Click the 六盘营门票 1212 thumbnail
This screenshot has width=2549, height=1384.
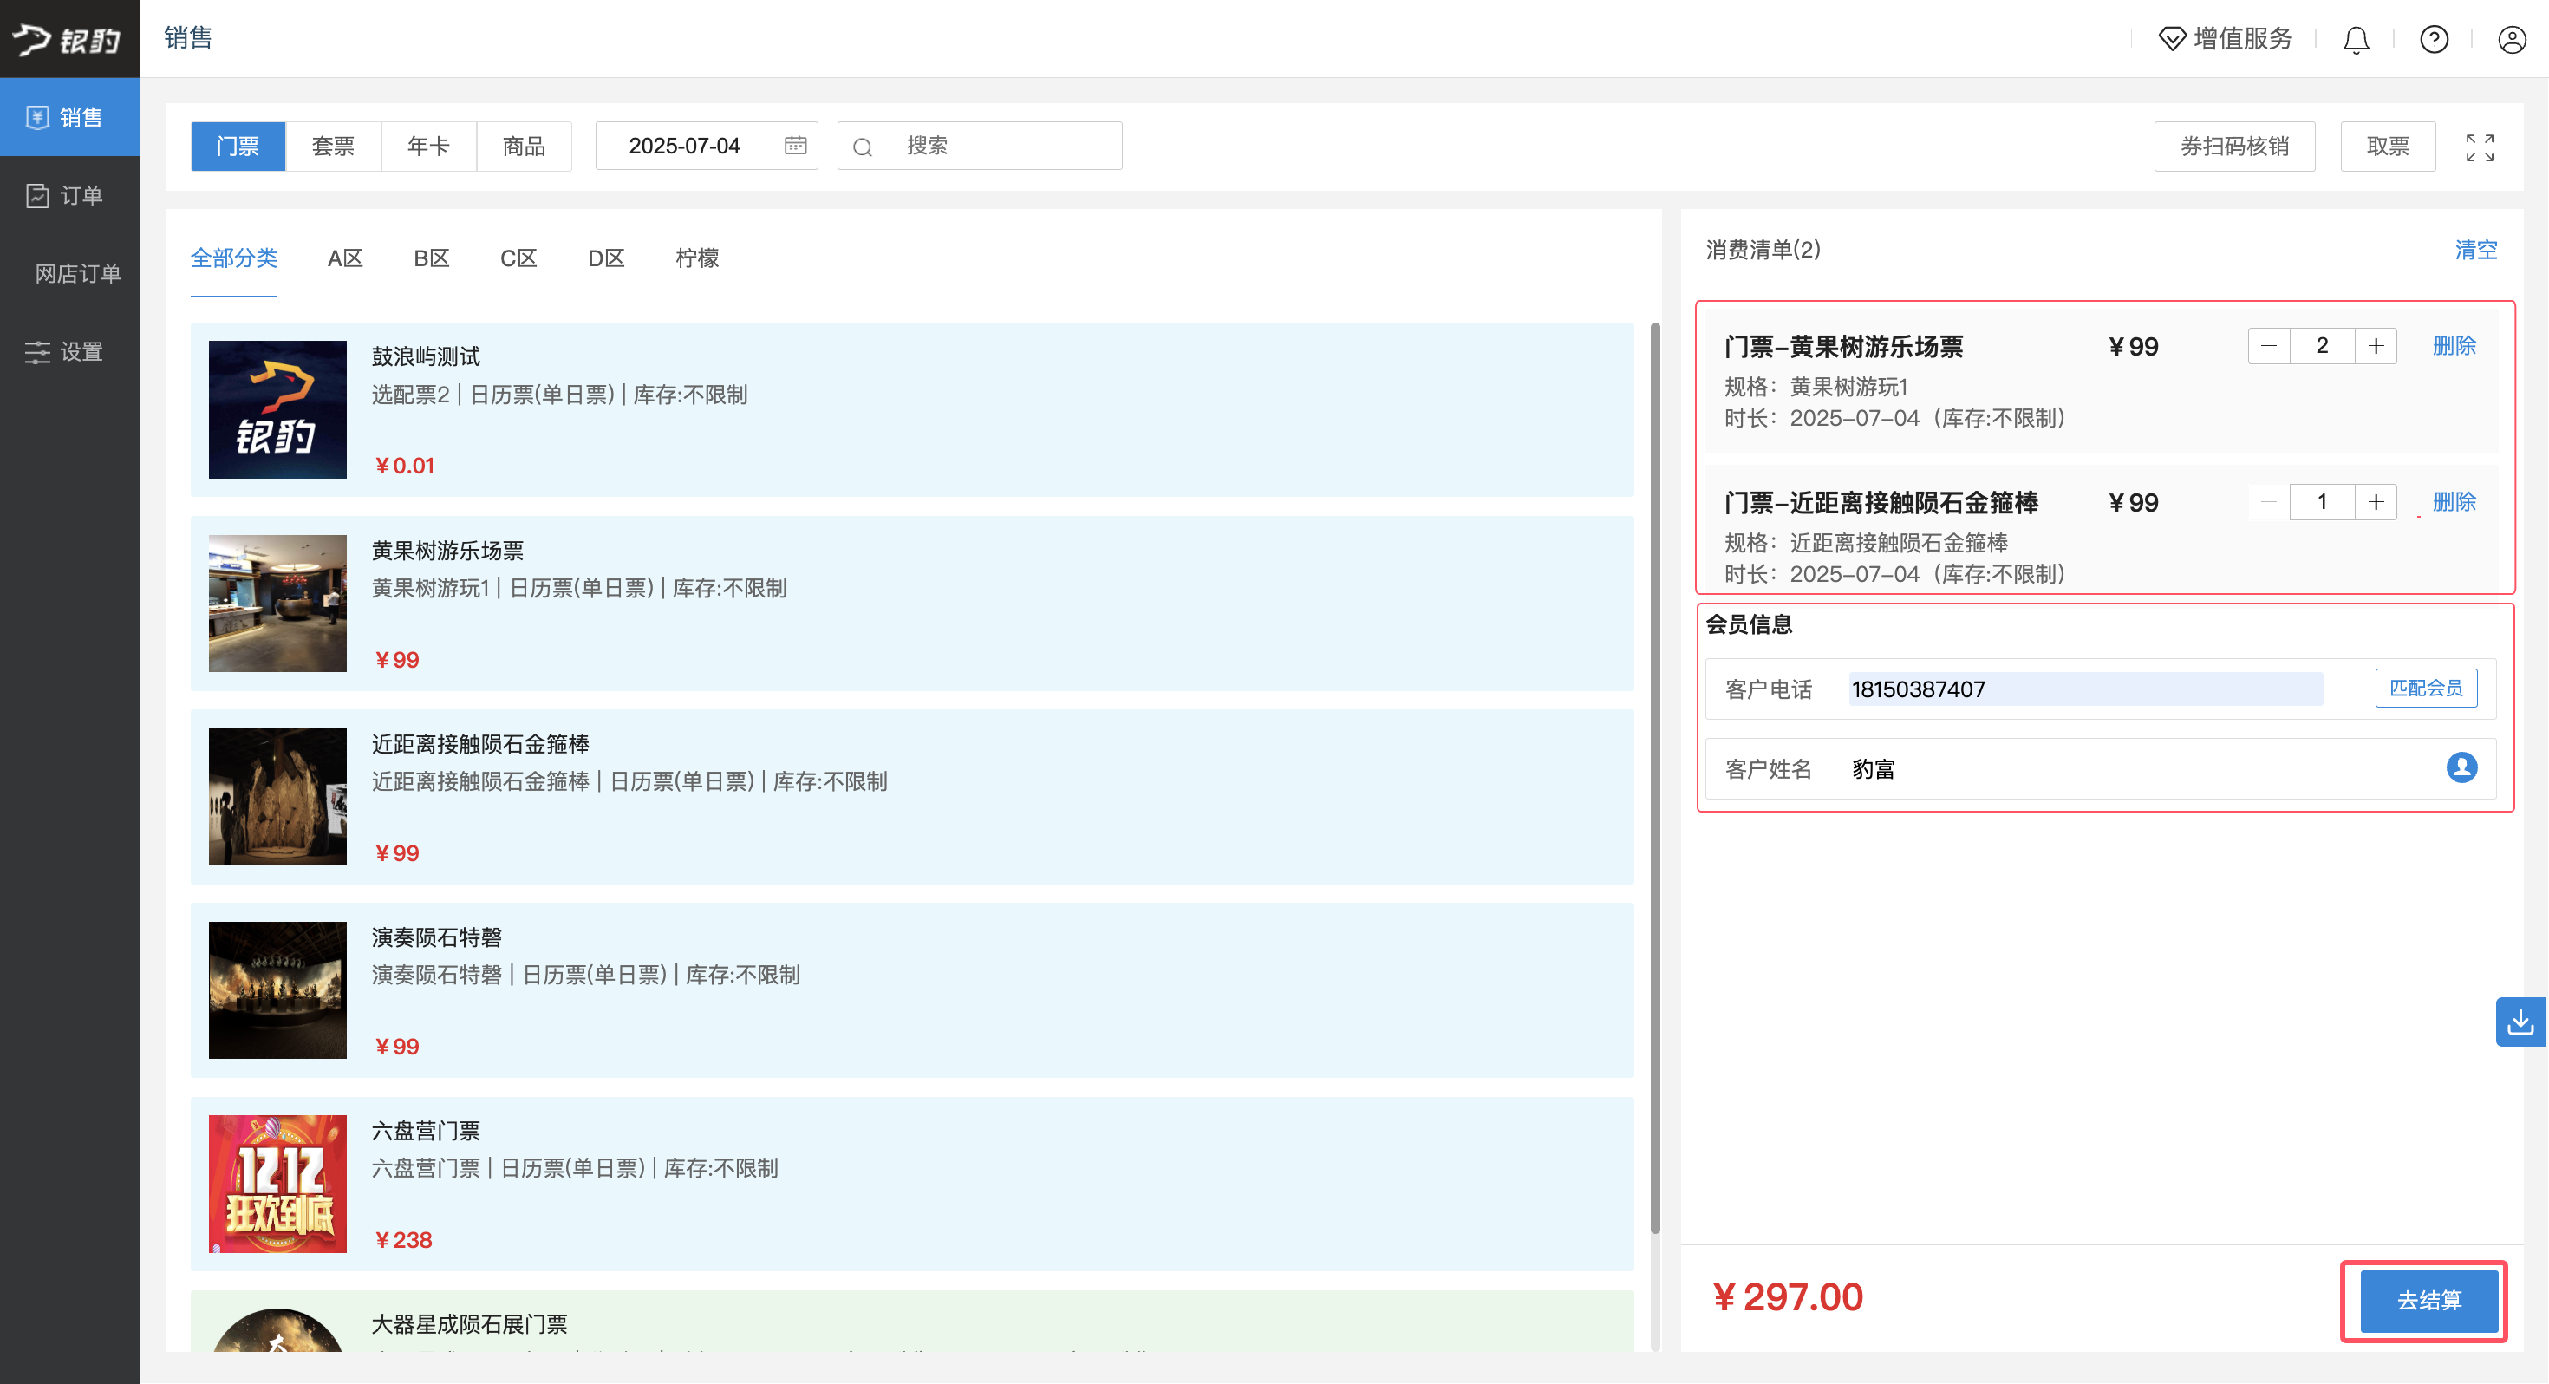coord(277,1184)
